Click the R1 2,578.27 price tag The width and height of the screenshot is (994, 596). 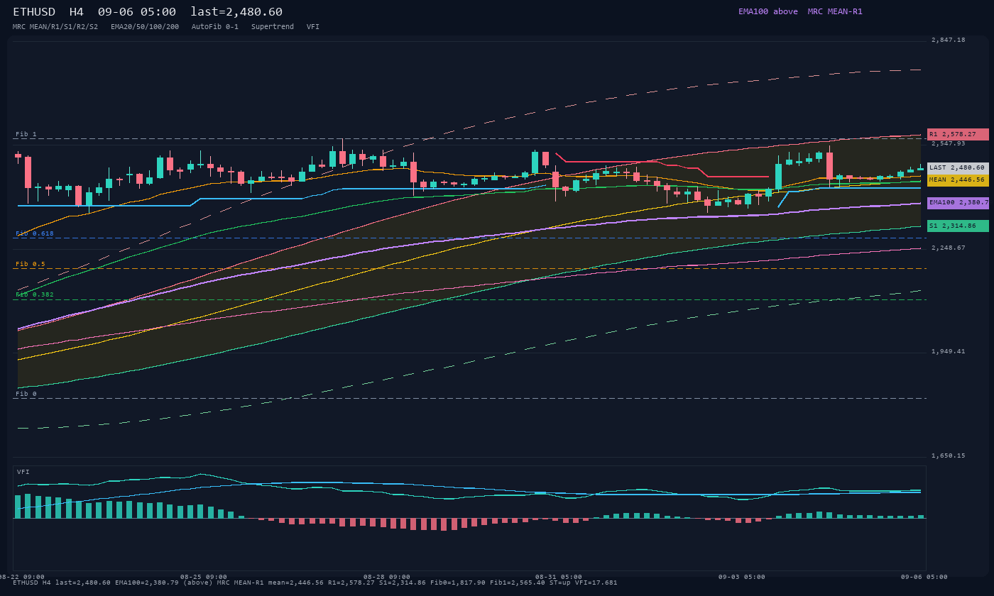tap(958, 134)
